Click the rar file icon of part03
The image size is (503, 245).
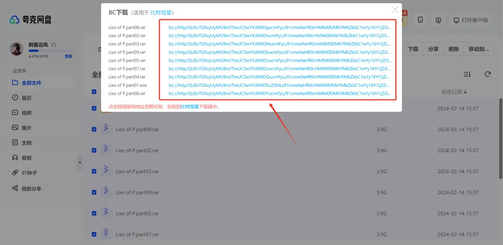tap(106, 171)
